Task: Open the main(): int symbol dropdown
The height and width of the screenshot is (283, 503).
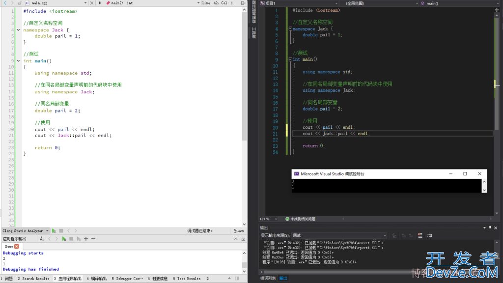Action: (x=153, y=3)
